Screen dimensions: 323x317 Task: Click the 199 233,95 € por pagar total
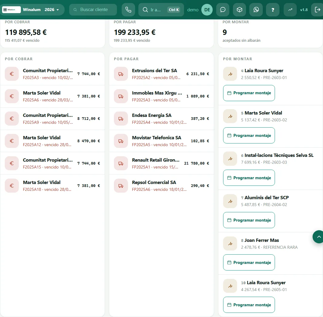(135, 32)
